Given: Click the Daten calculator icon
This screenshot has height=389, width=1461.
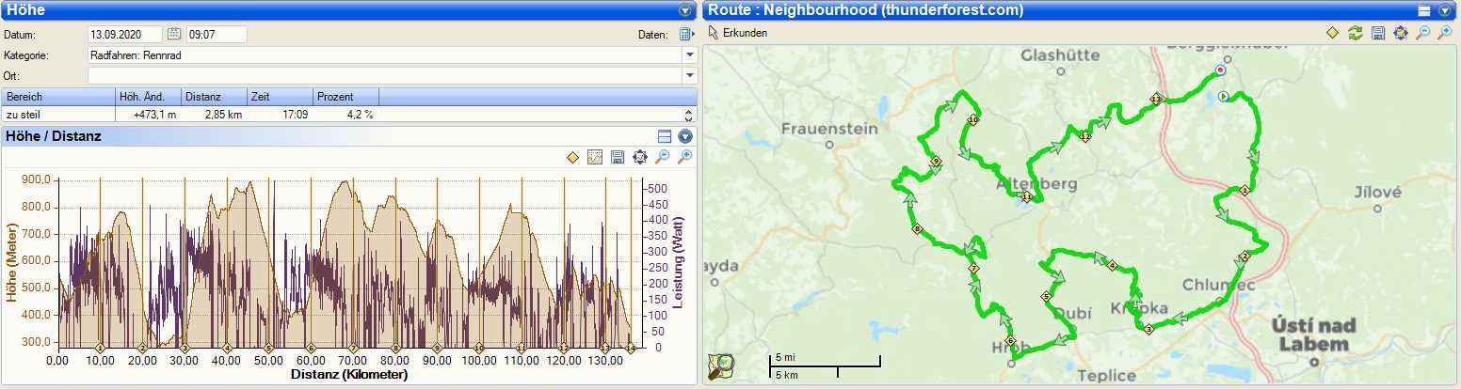Looking at the screenshot, I should click(685, 35).
